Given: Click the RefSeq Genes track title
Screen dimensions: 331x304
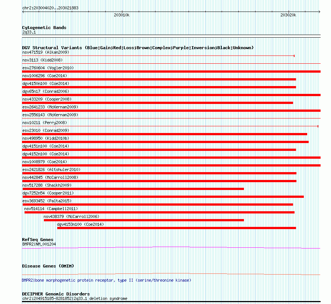Looking at the screenshot, I should 38,240.
